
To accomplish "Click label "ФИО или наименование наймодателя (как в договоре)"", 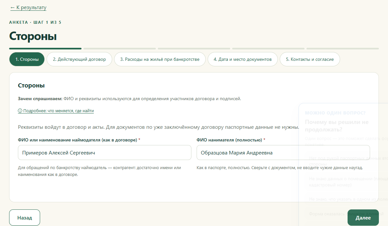I will click(78, 140).
